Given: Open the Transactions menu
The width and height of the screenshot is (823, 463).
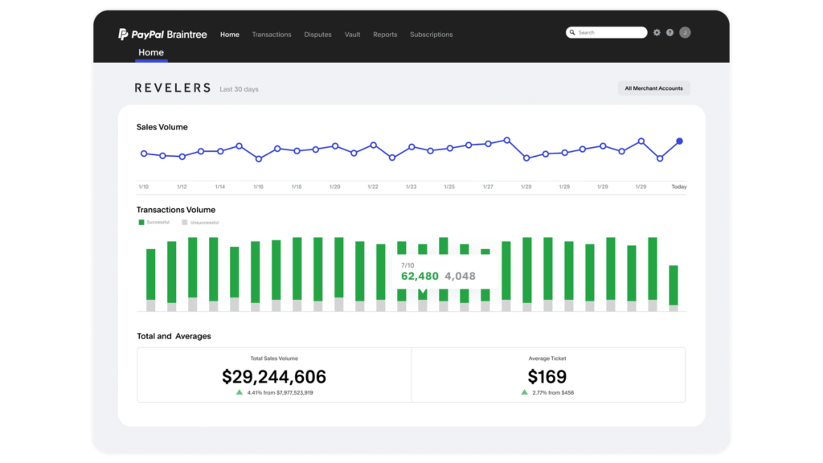Looking at the screenshot, I should (272, 35).
